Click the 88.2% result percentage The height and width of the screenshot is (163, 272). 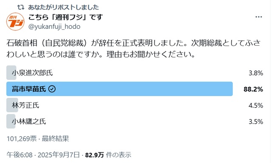pyautogui.click(x=253, y=89)
